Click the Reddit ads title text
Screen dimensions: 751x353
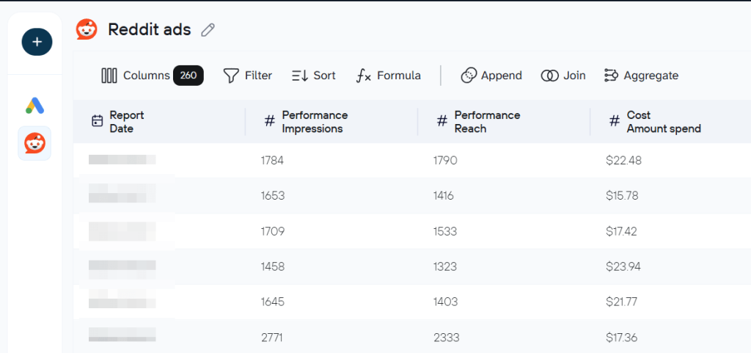[x=150, y=29]
